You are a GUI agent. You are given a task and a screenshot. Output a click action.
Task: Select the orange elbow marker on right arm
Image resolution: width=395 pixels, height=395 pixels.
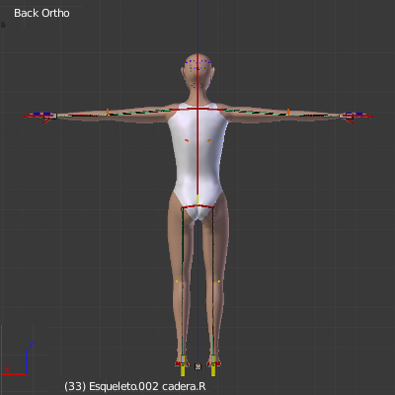click(288, 112)
